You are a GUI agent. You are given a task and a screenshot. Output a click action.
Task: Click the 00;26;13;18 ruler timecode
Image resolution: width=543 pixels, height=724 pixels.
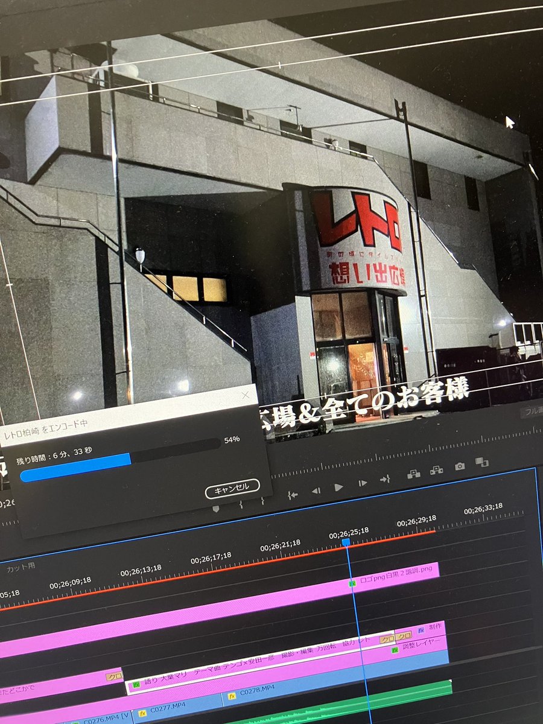point(141,570)
